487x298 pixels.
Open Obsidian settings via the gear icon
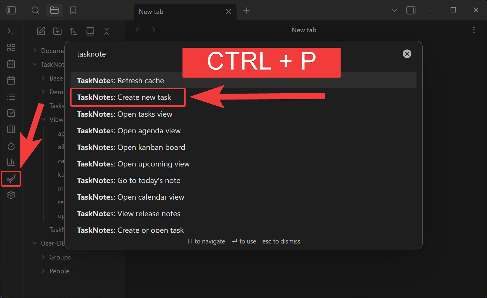tap(11, 195)
